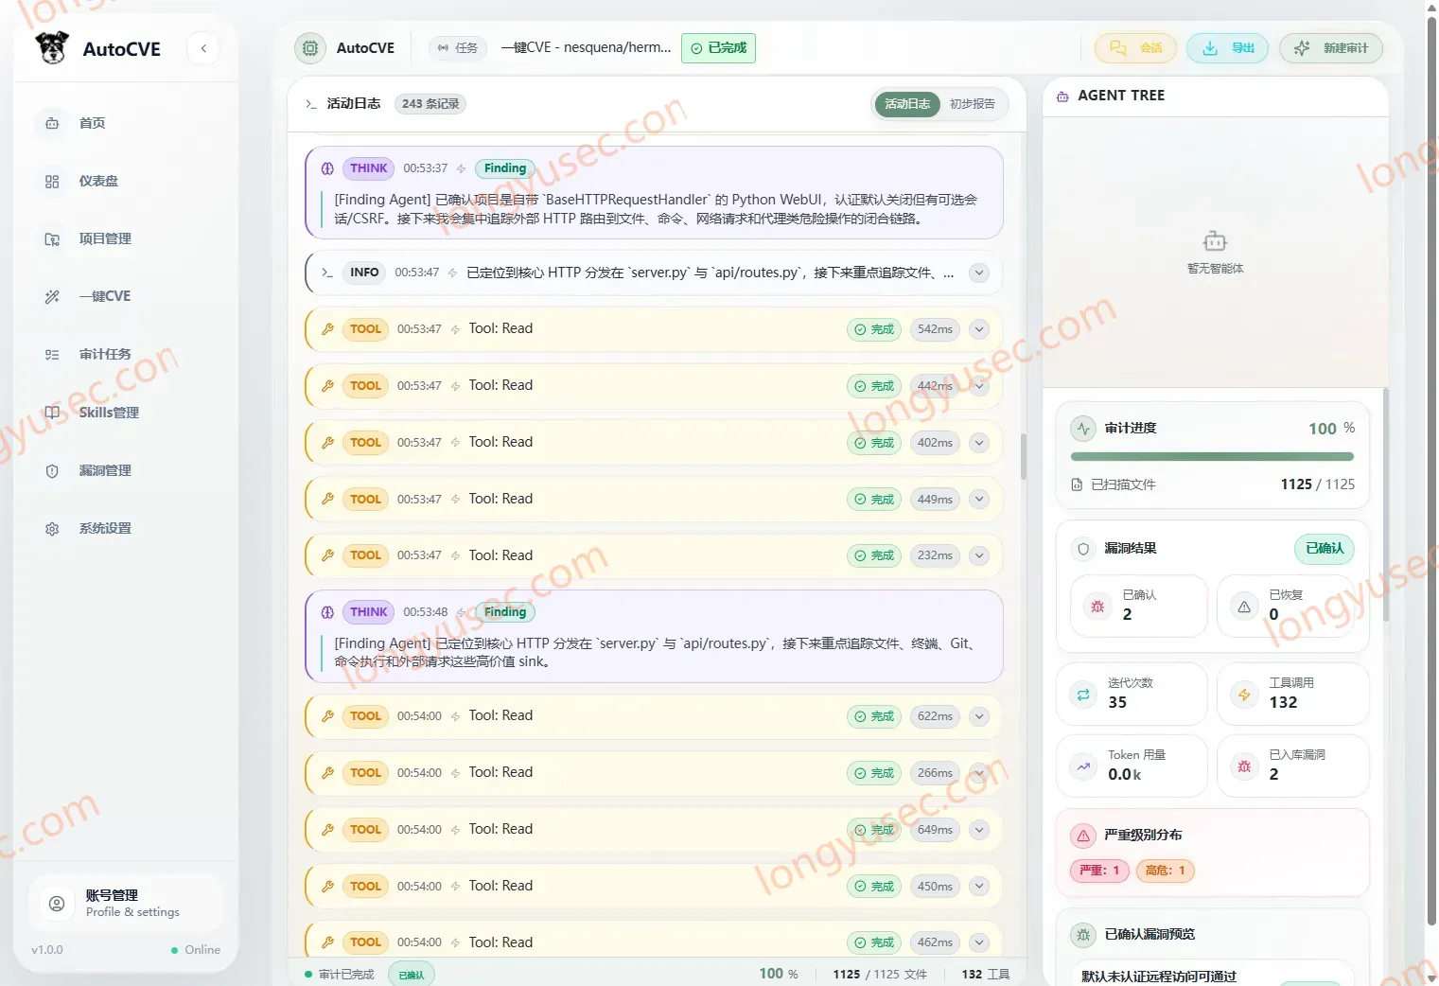Click the 迭代次数 loop icon
The height and width of the screenshot is (986, 1439).
click(x=1083, y=695)
